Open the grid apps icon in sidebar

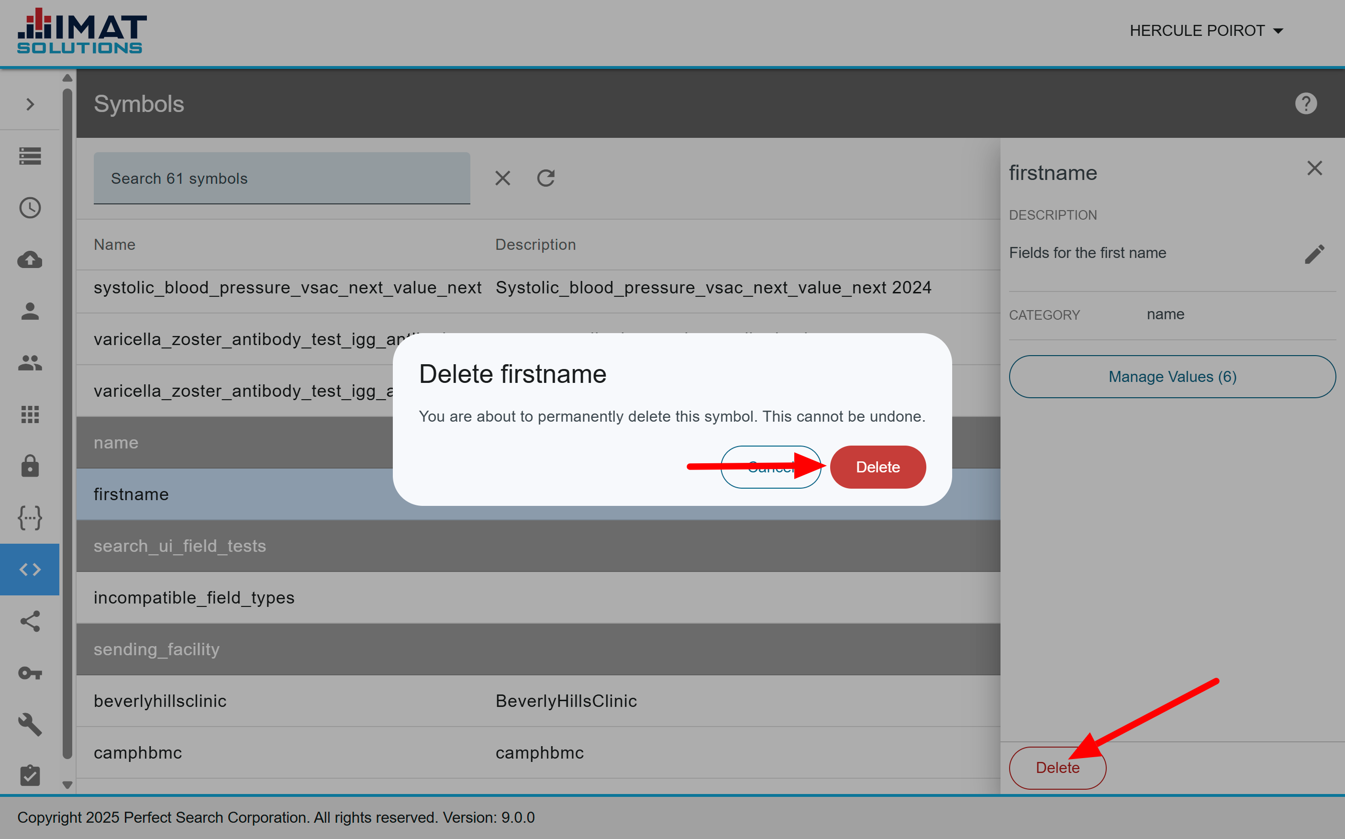click(30, 414)
